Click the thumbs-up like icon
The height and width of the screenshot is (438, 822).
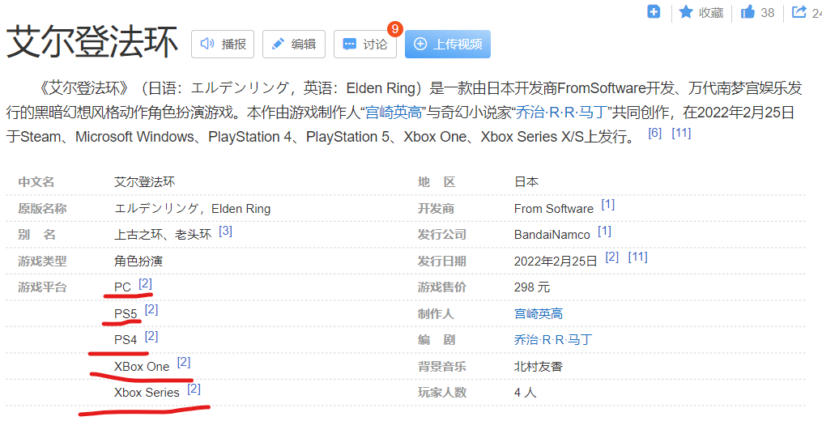(x=747, y=12)
